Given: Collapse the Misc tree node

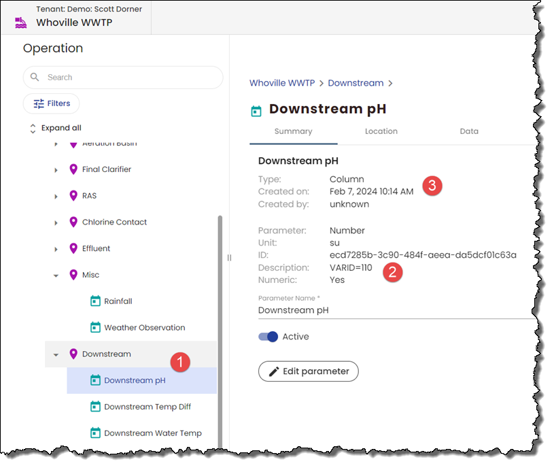Looking at the screenshot, I should (x=56, y=275).
